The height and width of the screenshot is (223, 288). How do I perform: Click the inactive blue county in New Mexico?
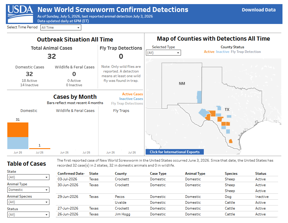tap(199, 97)
